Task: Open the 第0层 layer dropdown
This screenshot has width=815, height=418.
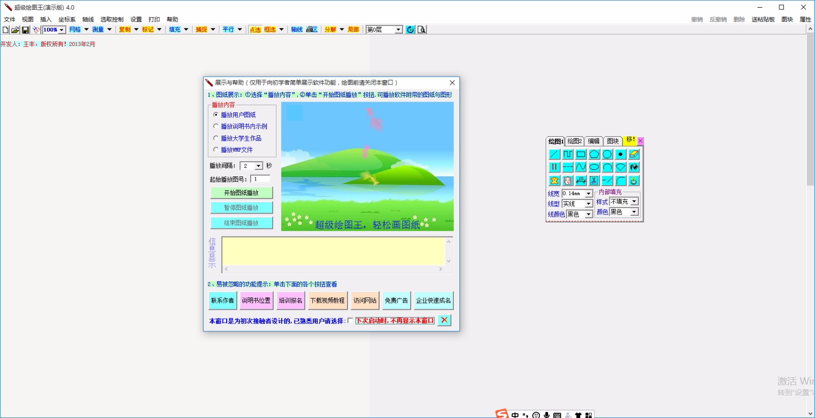Action: point(398,30)
